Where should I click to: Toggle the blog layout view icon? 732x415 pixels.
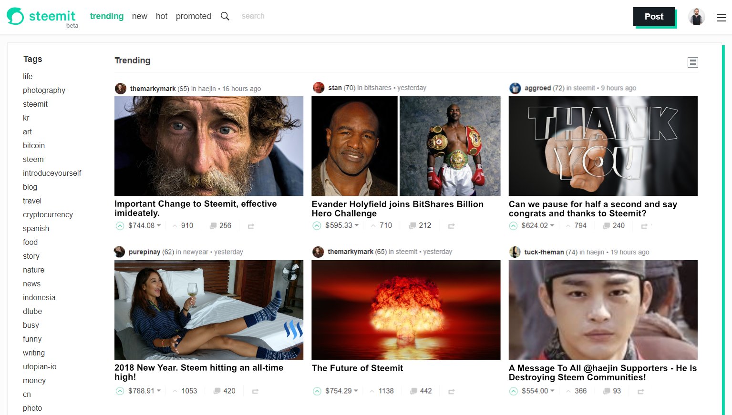point(693,62)
